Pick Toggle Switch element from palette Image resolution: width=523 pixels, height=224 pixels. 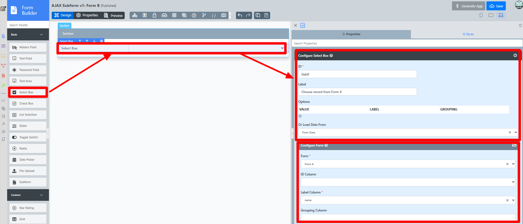pos(28,137)
